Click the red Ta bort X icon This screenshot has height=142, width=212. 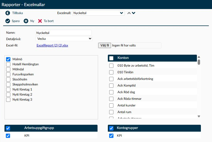(40, 21)
